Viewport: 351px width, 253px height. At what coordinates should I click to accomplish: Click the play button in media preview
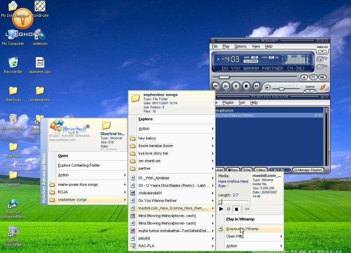[x=221, y=209]
